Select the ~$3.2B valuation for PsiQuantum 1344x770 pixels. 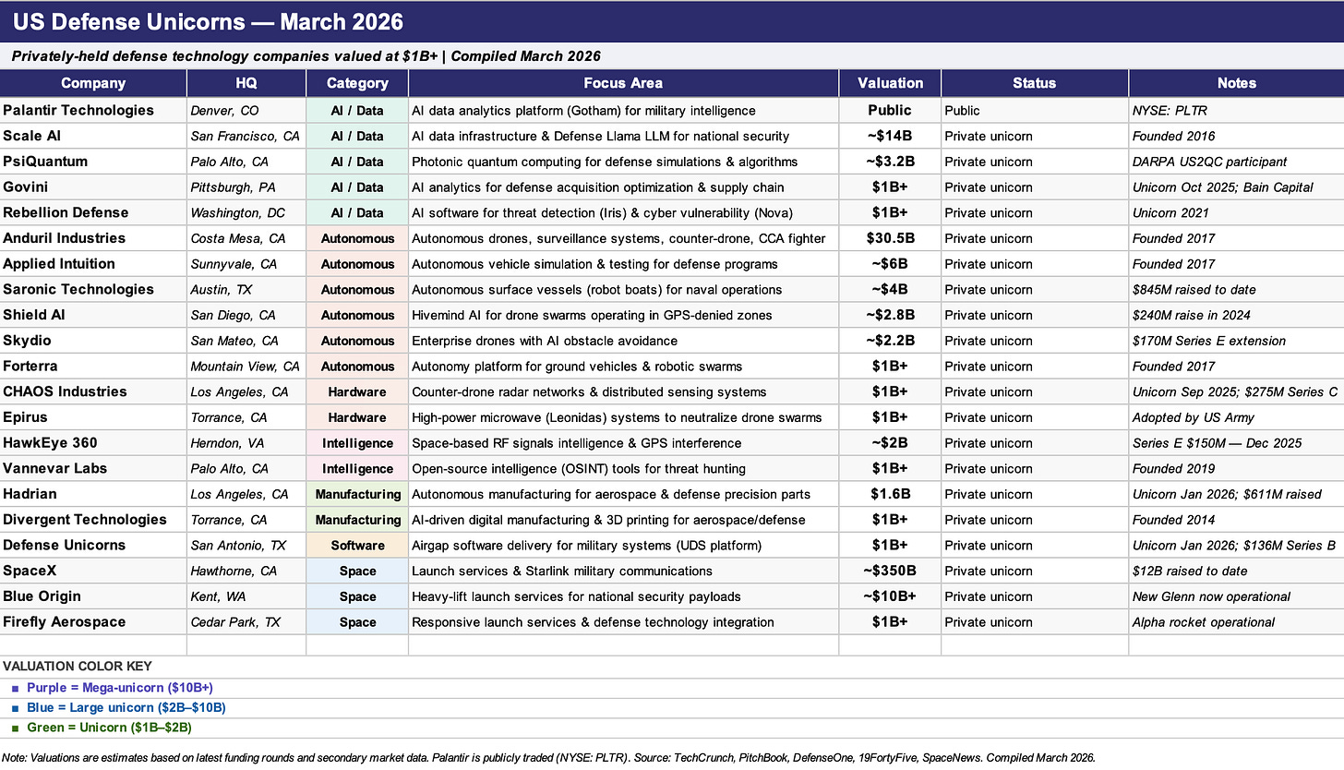click(890, 162)
